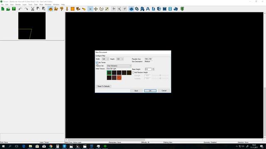Open the Tools menu
This screenshot has width=266, height=149.
[30, 5]
